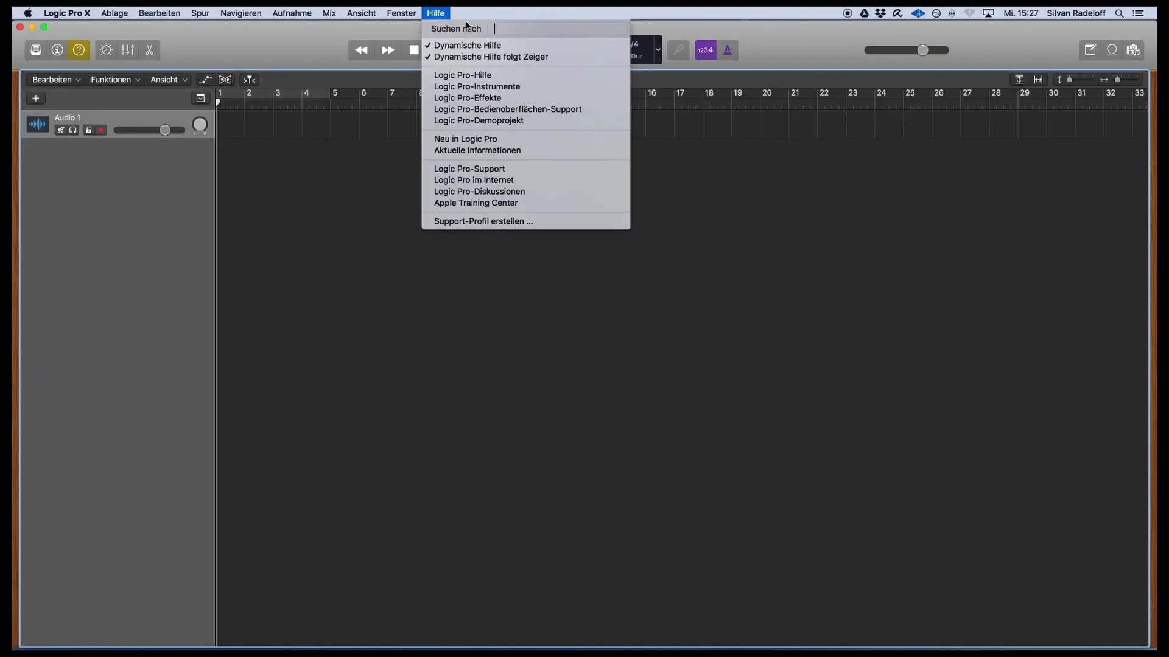Click the rewind playback control
The width and height of the screenshot is (1169, 657).
(x=360, y=50)
